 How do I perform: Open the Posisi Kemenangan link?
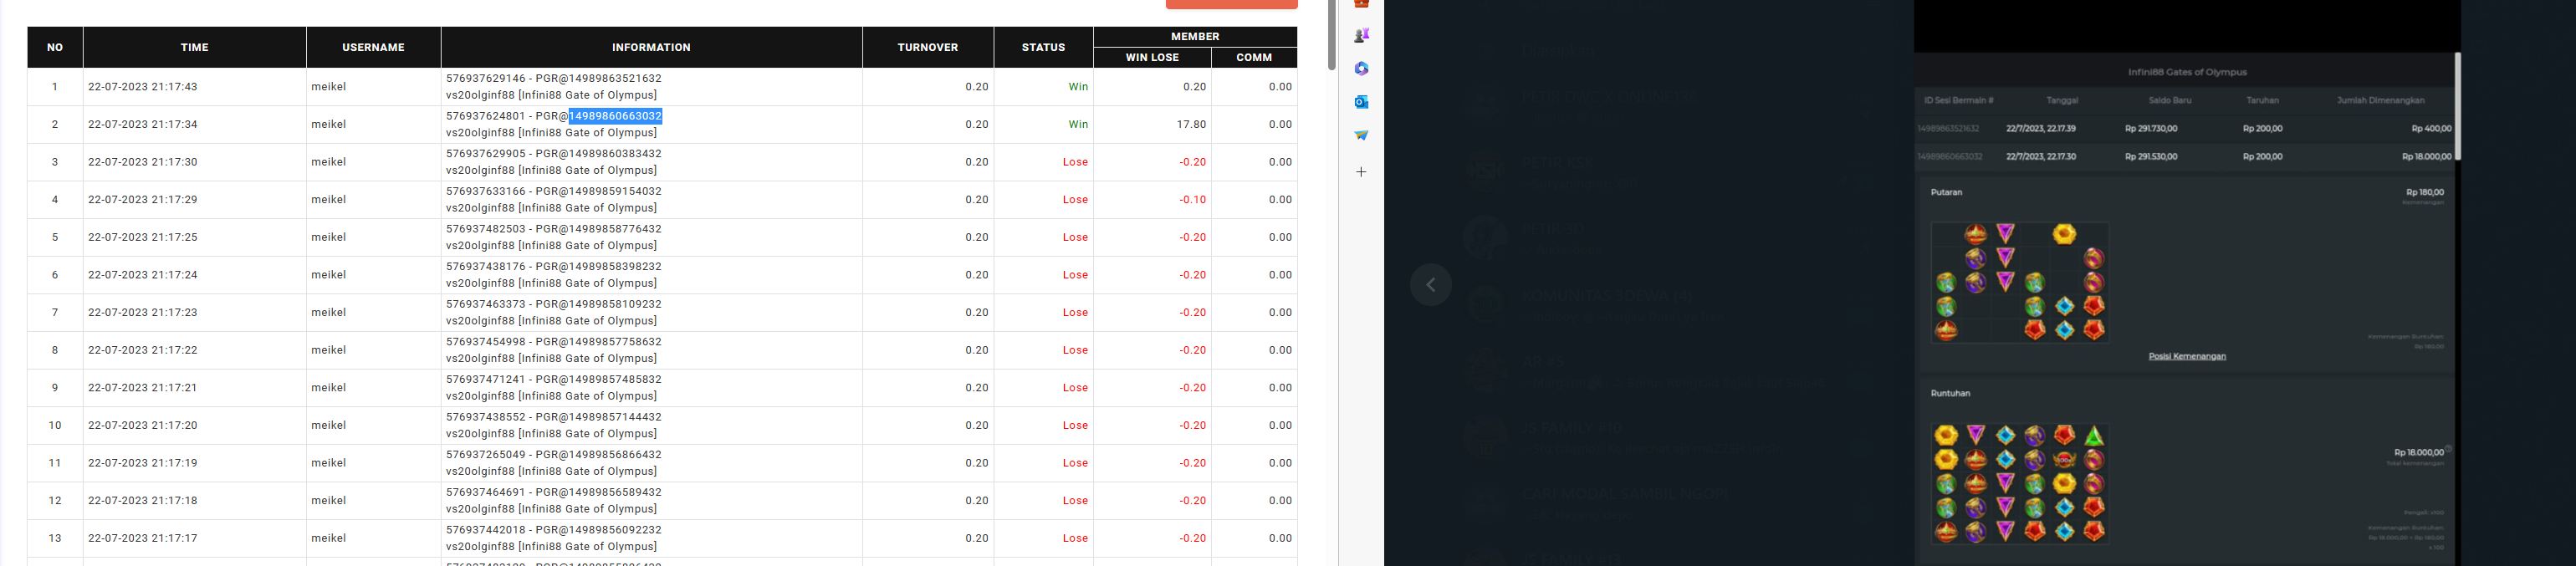(2187, 356)
